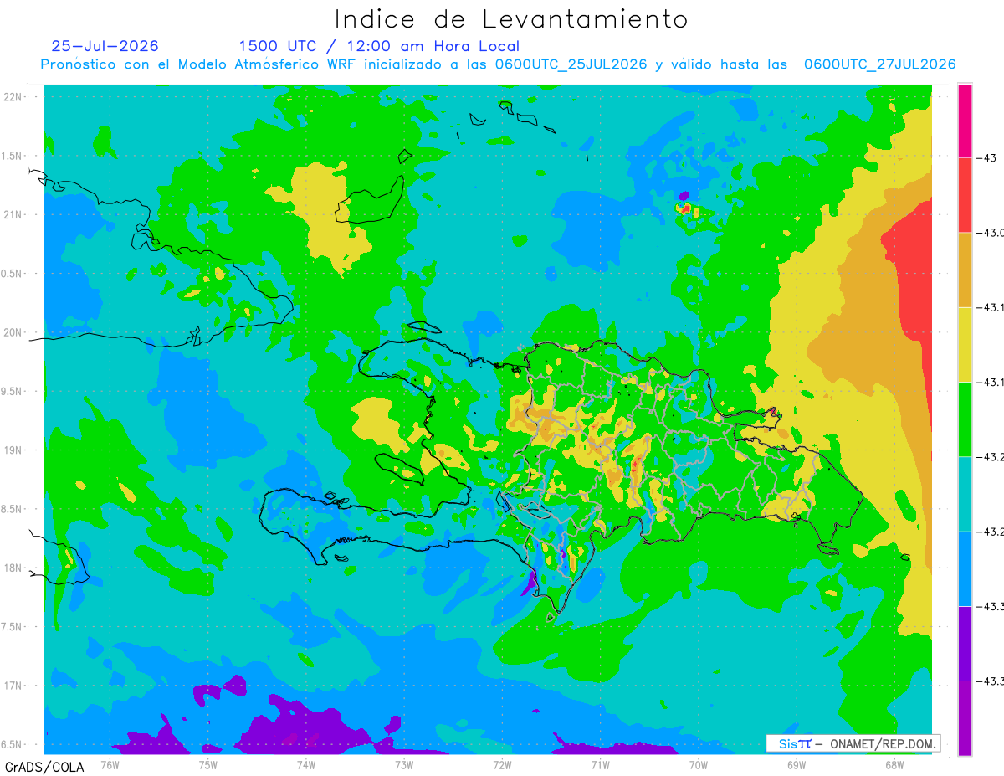This screenshot has height=776, width=1004.
Task: Click the '20N' latitude label
Action: (x=13, y=332)
